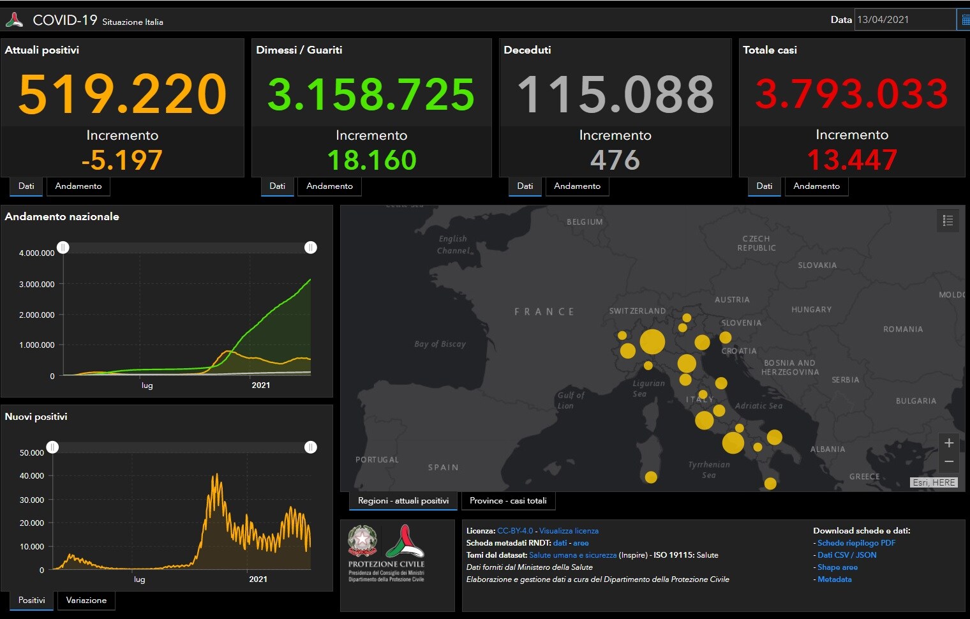
Task: Open the CC-BY-4.0 license link
Action: [x=515, y=531]
